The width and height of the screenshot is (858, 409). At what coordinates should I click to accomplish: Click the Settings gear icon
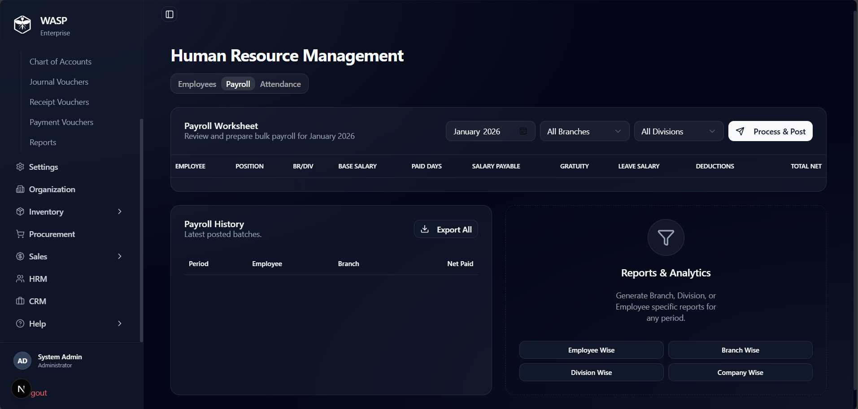[x=20, y=167]
